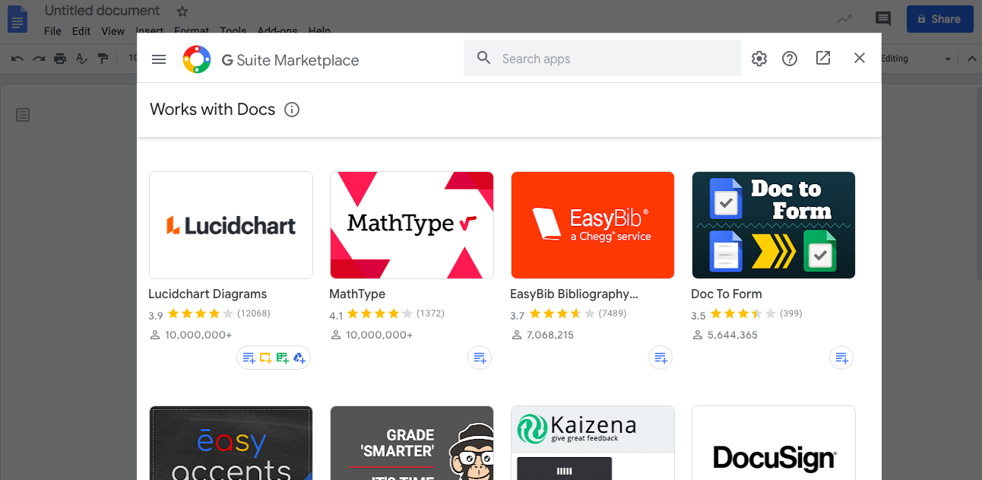Click the Search apps field
Viewport: 982px width, 480px height.
click(x=602, y=59)
